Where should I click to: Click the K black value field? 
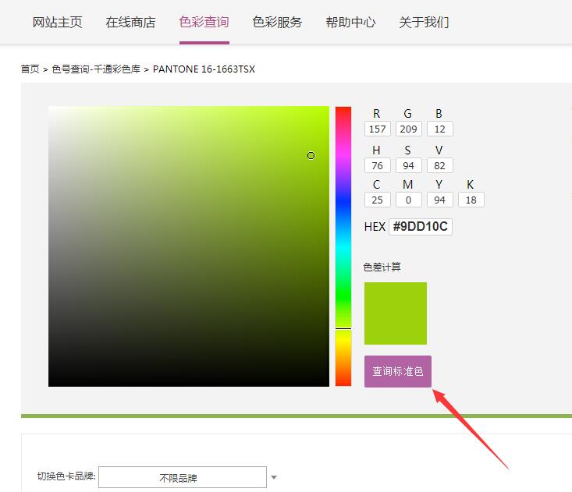[471, 200]
